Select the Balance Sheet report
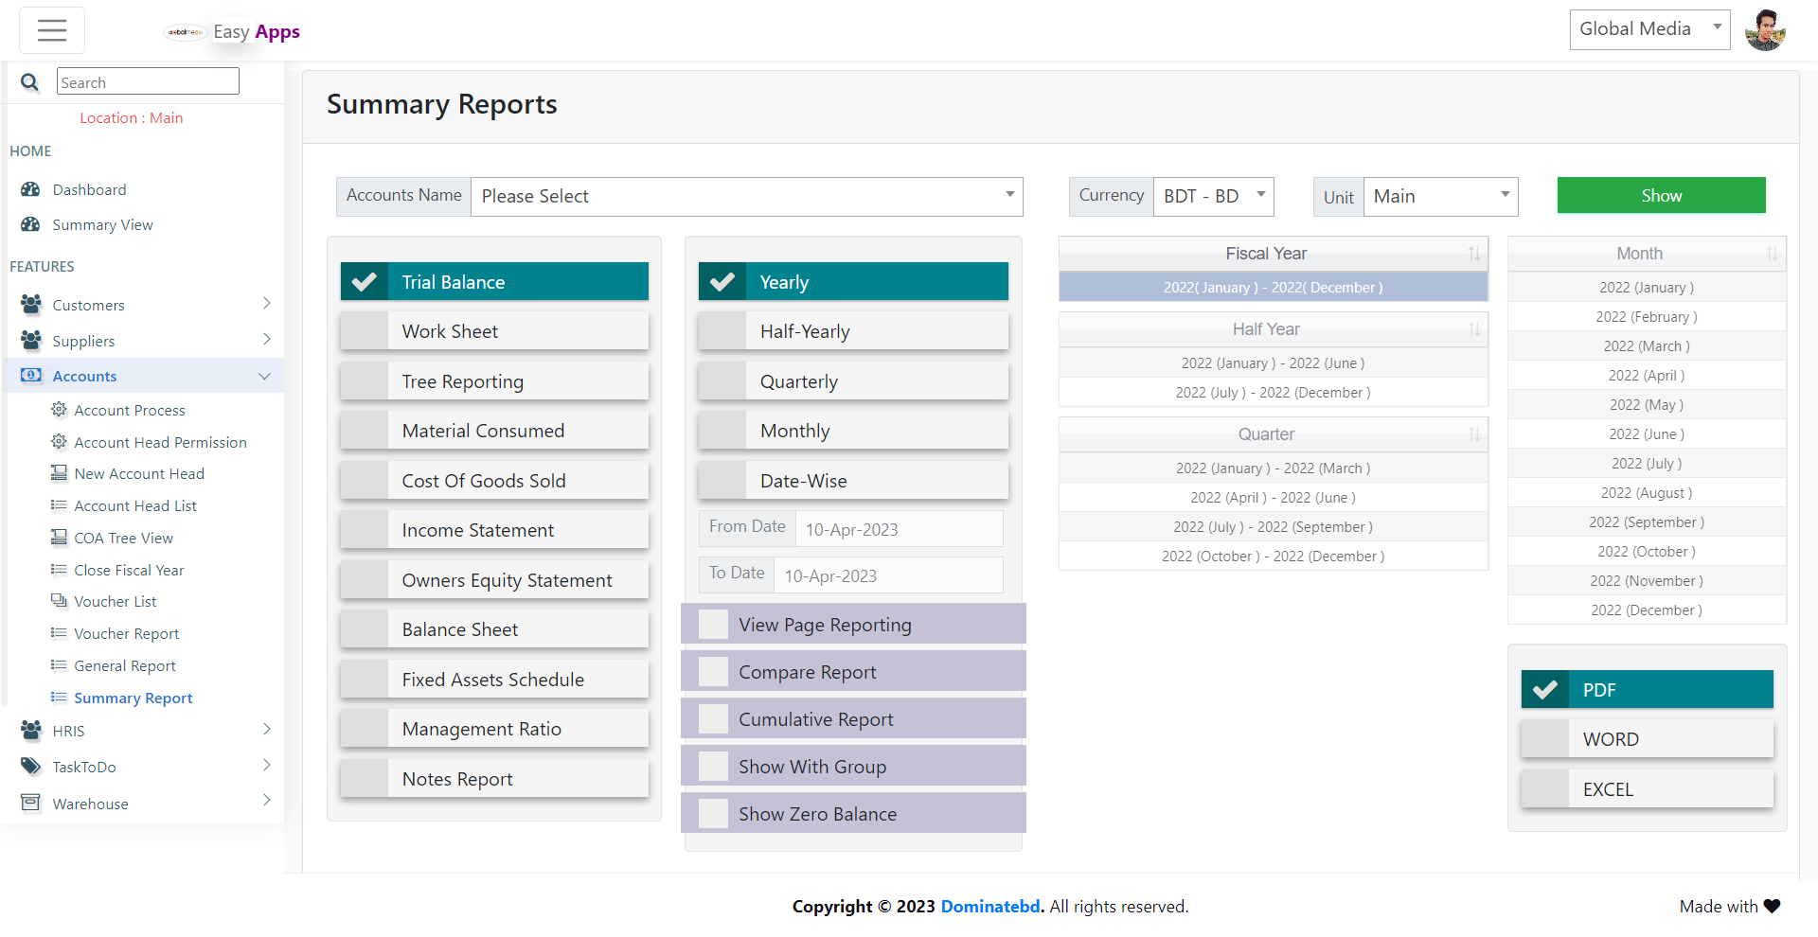The image size is (1818, 937). (494, 629)
